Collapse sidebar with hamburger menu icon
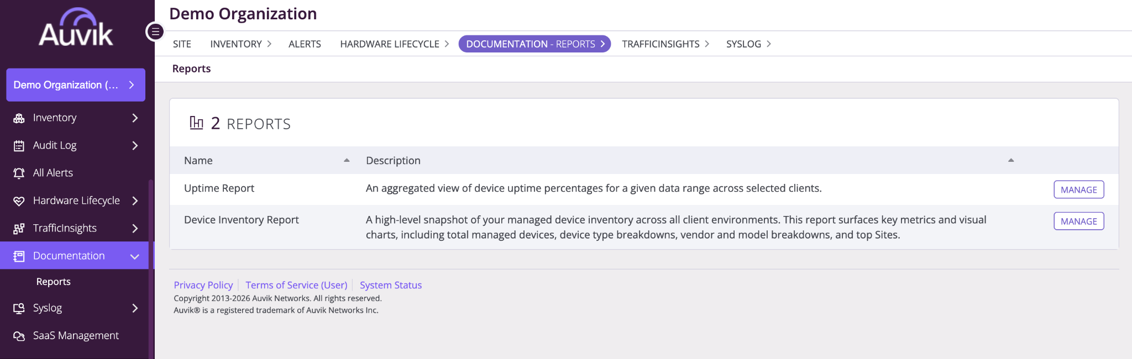Viewport: 1132px width, 359px height. click(155, 31)
